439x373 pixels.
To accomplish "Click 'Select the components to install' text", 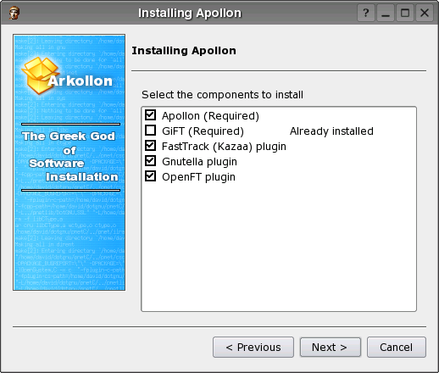I will pyautogui.click(x=222, y=95).
